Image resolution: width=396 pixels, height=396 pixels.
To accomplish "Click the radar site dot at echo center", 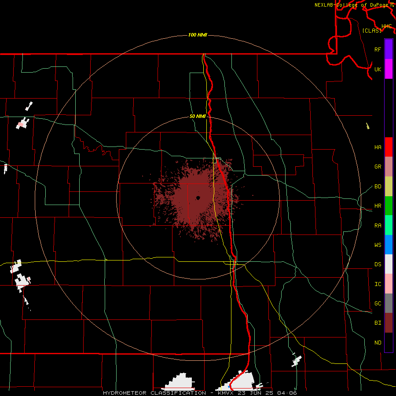I will [x=198, y=198].
